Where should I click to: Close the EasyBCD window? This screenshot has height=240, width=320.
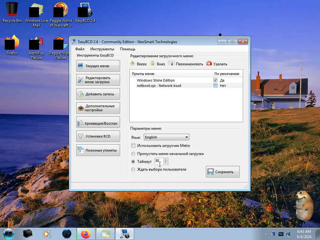click(243, 42)
